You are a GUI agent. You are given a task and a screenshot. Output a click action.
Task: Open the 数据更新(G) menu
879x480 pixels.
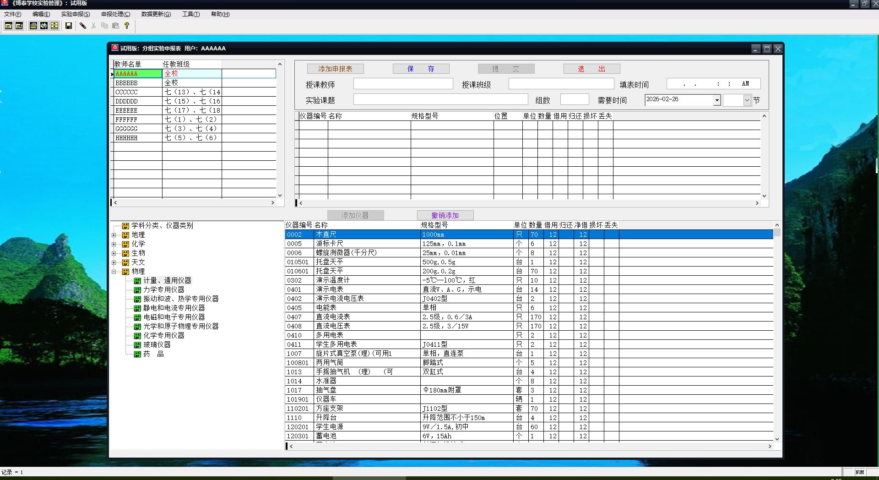pyautogui.click(x=156, y=14)
